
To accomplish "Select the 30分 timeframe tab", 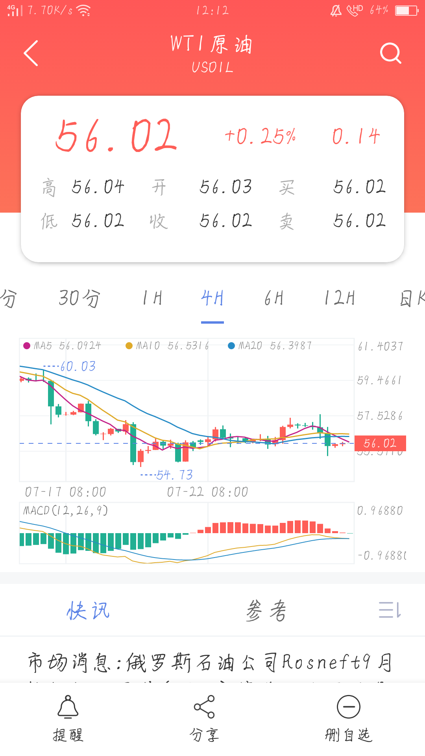I will [x=79, y=298].
